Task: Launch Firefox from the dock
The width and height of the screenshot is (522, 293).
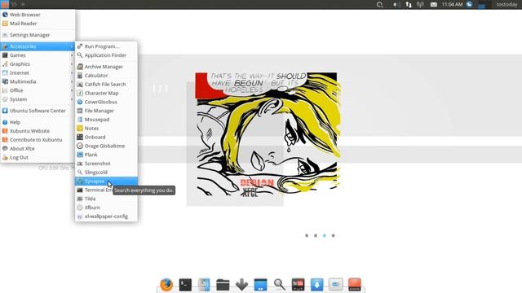Action: 166,285
